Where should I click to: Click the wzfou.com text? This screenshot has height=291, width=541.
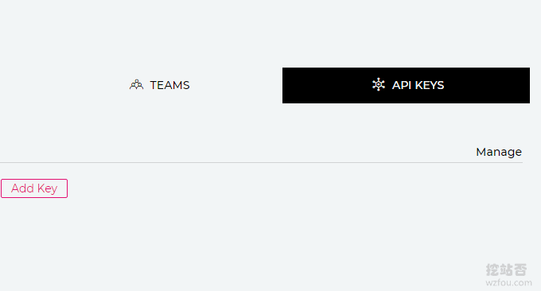(x=508, y=283)
